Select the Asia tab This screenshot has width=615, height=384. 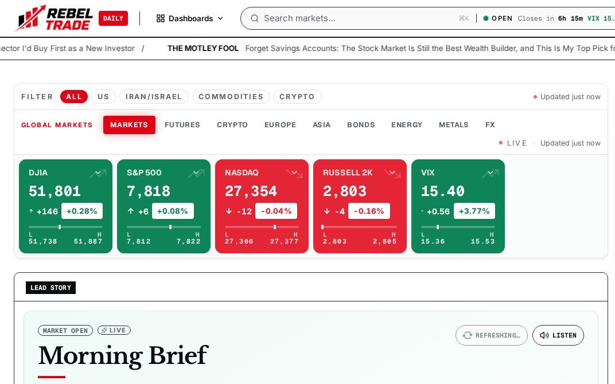tap(322, 125)
